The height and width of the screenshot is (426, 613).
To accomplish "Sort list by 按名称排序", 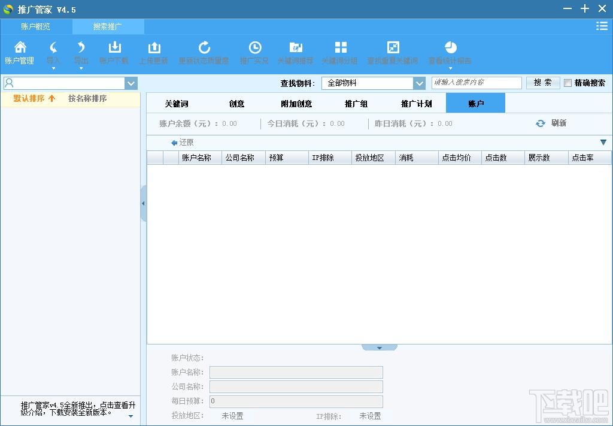I will tap(87, 98).
